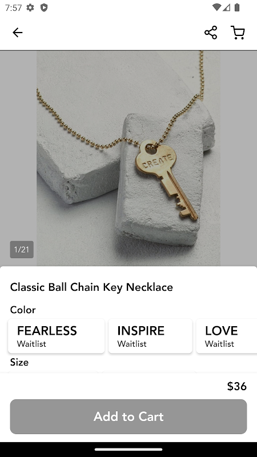Tap the home gesture navigation pill
The height and width of the screenshot is (457, 257).
pyautogui.click(x=128, y=449)
